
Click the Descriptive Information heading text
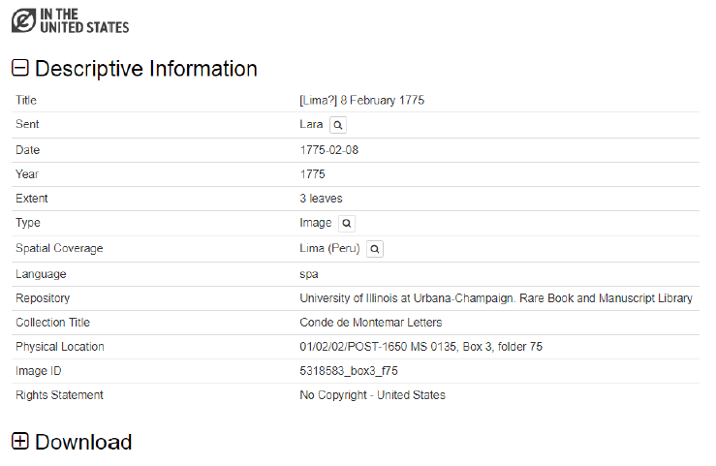tap(145, 69)
